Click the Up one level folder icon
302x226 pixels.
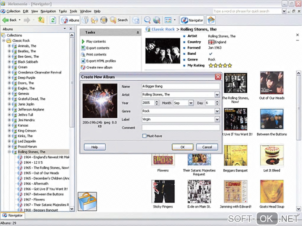(x=41, y=20)
